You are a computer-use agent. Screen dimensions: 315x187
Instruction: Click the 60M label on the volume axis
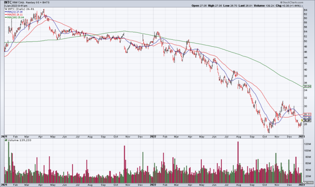pos(307,164)
